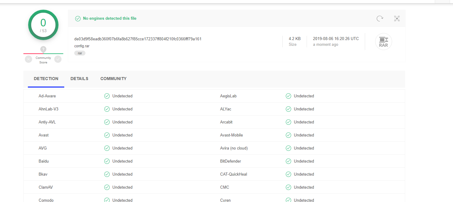
Task: Click the Antiy-AVL undetected check icon
Action: point(107,122)
